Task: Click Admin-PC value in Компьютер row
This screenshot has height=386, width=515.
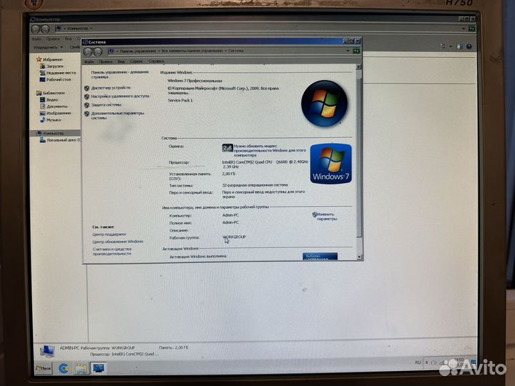Action: tap(230, 215)
